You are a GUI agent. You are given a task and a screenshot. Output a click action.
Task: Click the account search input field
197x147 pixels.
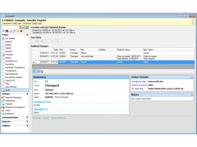(x=11, y=27)
